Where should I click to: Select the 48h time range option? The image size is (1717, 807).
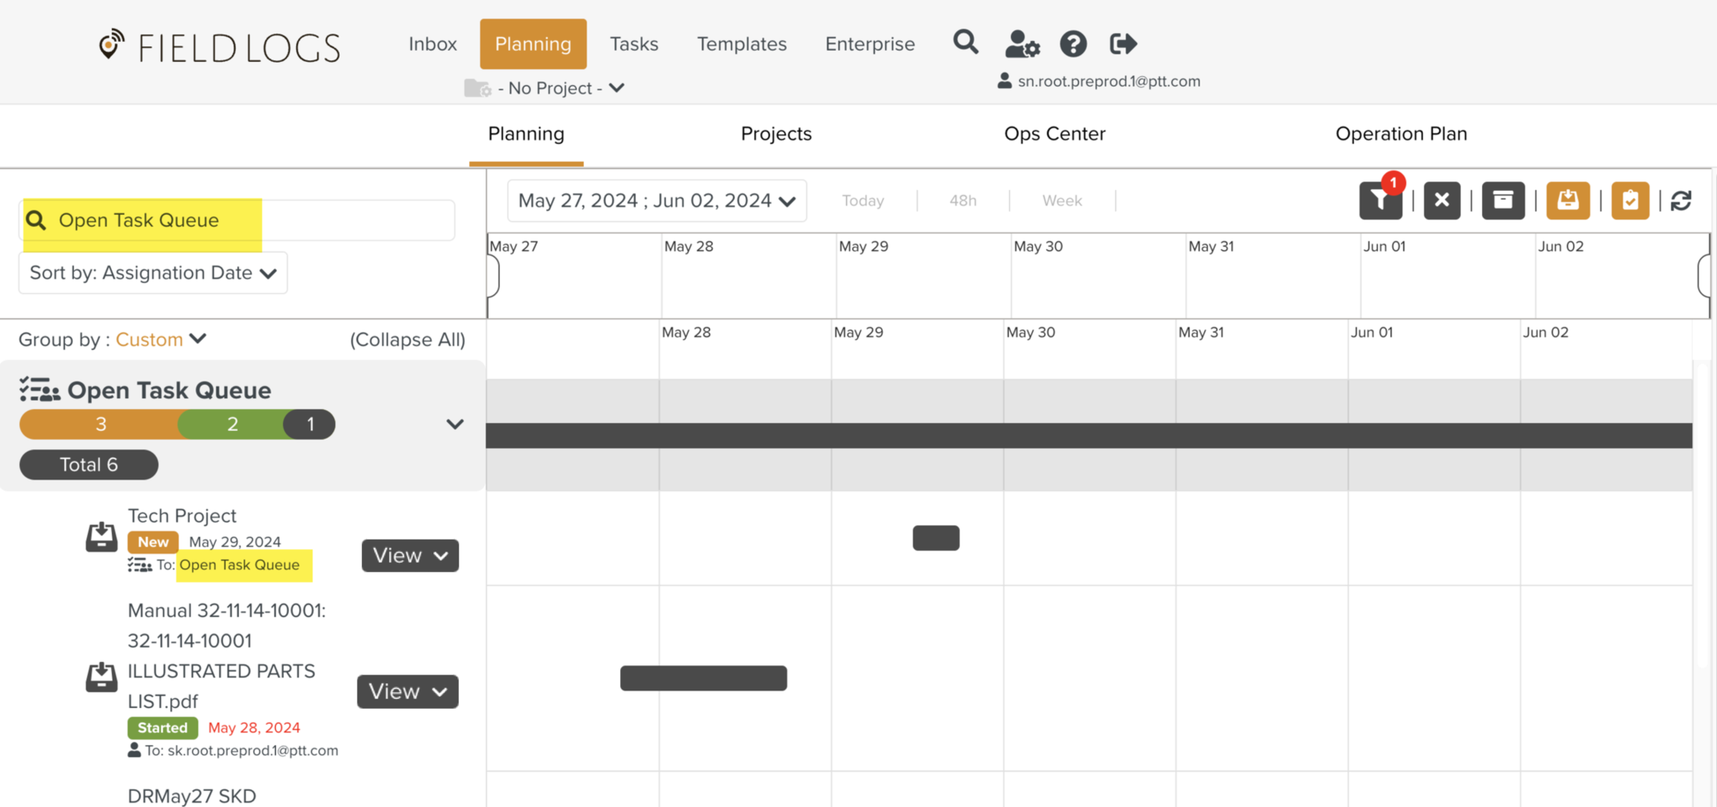point(962,201)
